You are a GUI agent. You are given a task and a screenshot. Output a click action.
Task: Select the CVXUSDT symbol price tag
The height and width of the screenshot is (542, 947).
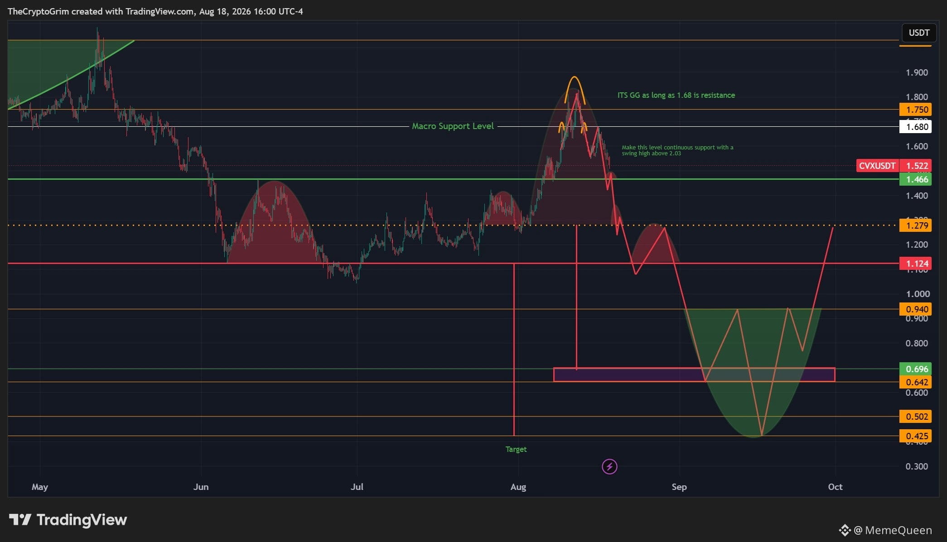click(877, 166)
